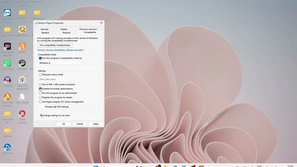297x167 pixels.
Task: Open the blue round shortcut icon under the folders
Action: pyautogui.click(x=7, y=147)
